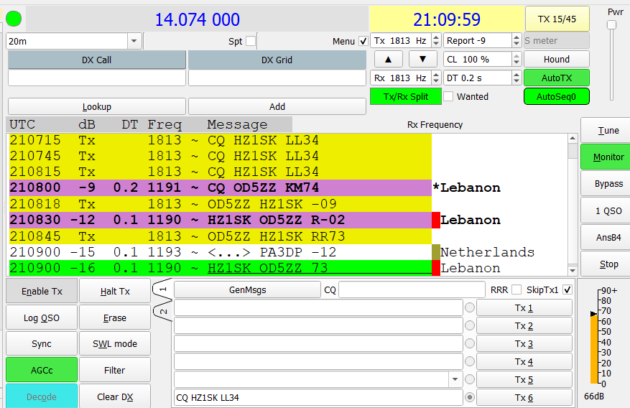The width and height of the screenshot is (630, 408).
Task: Toggle SWL mode
Action: (x=115, y=343)
